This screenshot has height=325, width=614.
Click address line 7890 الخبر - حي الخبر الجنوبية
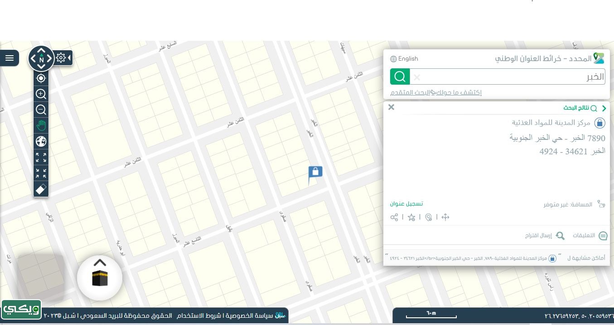point(557,138)
